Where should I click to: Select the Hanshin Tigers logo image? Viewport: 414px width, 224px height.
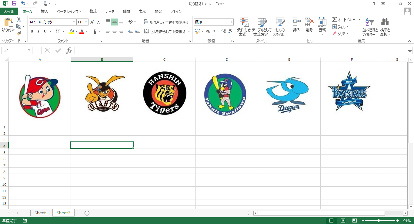pos(165,93)
